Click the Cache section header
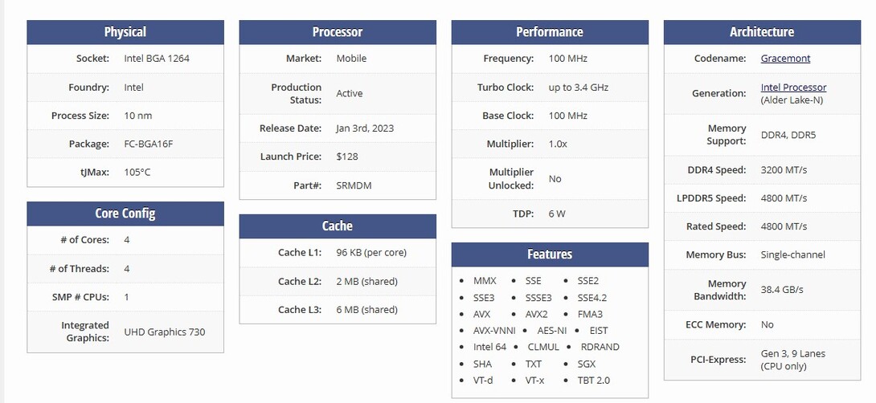Image resolution: width=876 pixels, height=403 pixels. (338, 226)
